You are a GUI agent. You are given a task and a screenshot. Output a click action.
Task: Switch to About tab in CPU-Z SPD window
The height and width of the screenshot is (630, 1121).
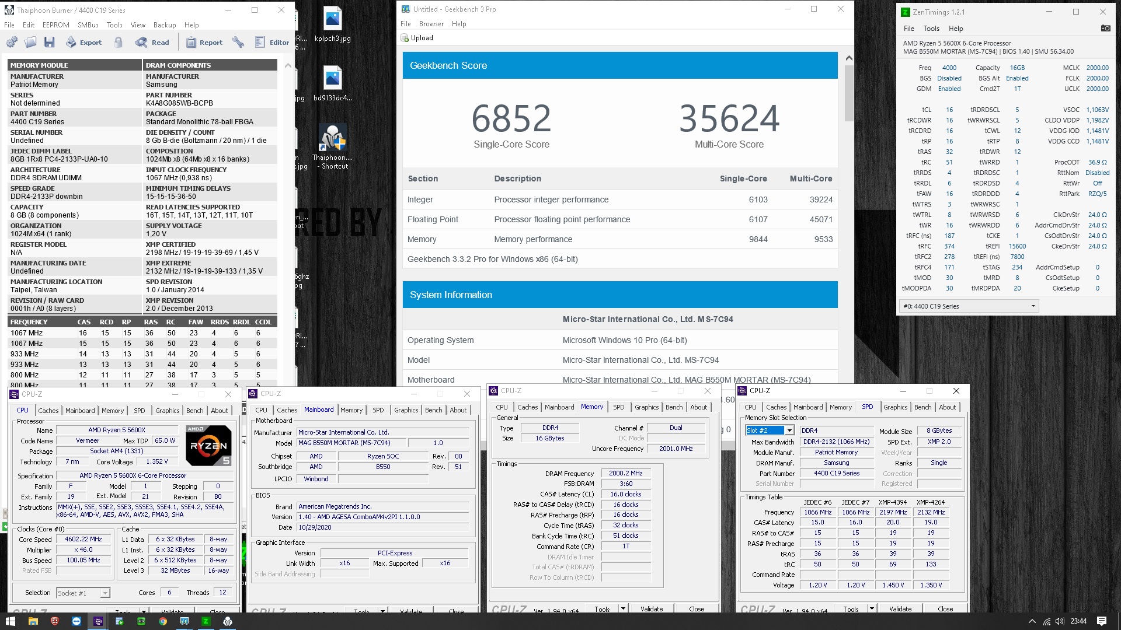click(947, 407)
